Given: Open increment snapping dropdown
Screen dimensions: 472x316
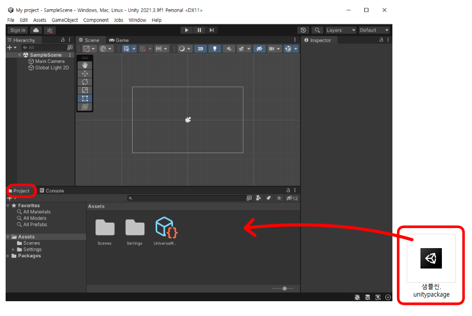Looking at the screenshot, I should pos(162,49).
